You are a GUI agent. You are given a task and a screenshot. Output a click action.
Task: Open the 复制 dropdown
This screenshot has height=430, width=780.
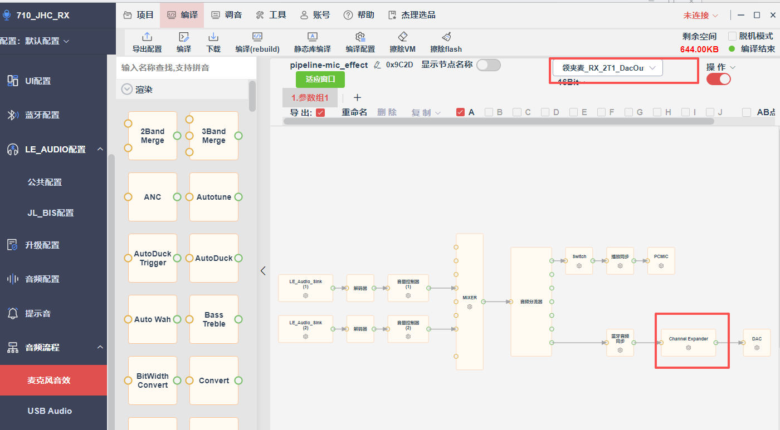pos(426,112)
